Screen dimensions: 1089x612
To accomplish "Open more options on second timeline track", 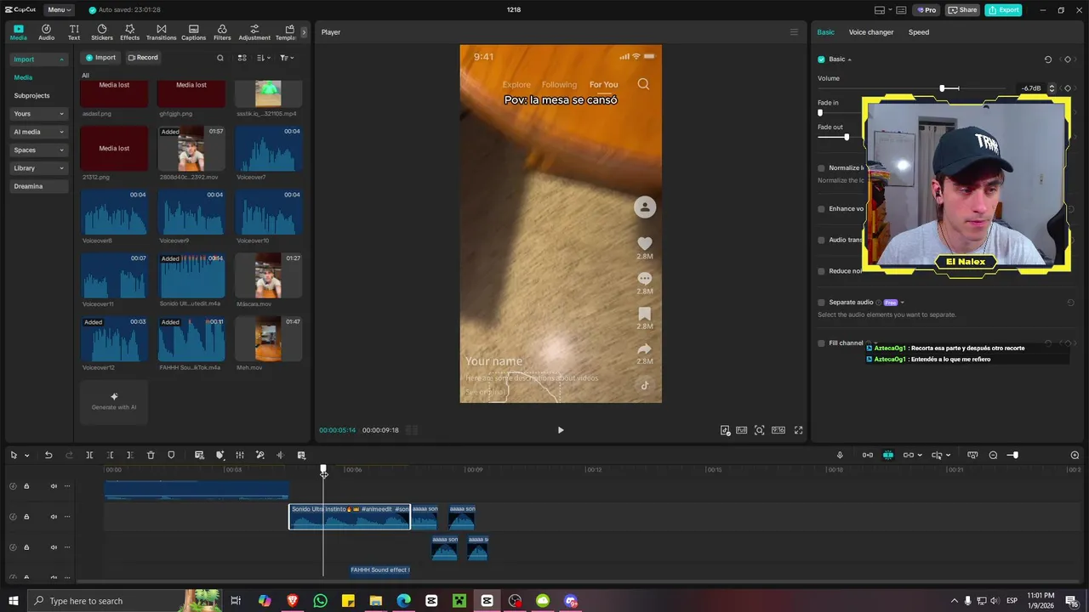I will (x=67, y=517).
